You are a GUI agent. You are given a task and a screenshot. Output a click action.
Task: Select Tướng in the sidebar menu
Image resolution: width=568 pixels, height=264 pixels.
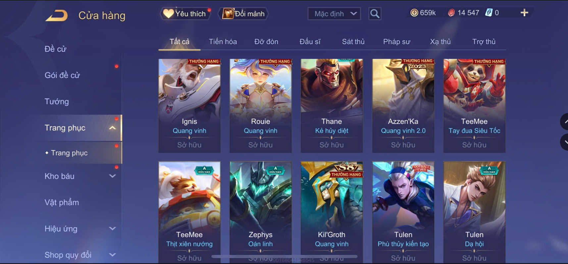[57, 101]
